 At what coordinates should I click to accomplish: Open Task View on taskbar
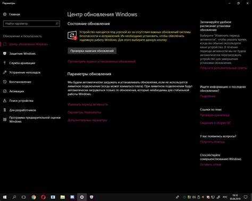point(23,197)
